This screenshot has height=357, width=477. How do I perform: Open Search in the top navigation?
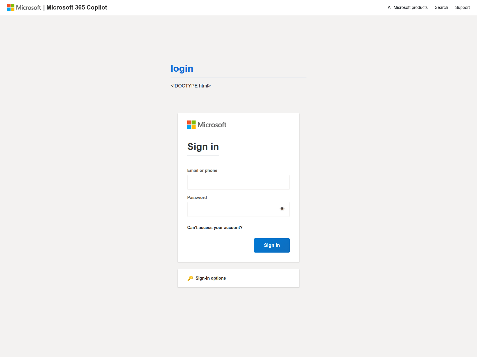(x=441, y=7)
